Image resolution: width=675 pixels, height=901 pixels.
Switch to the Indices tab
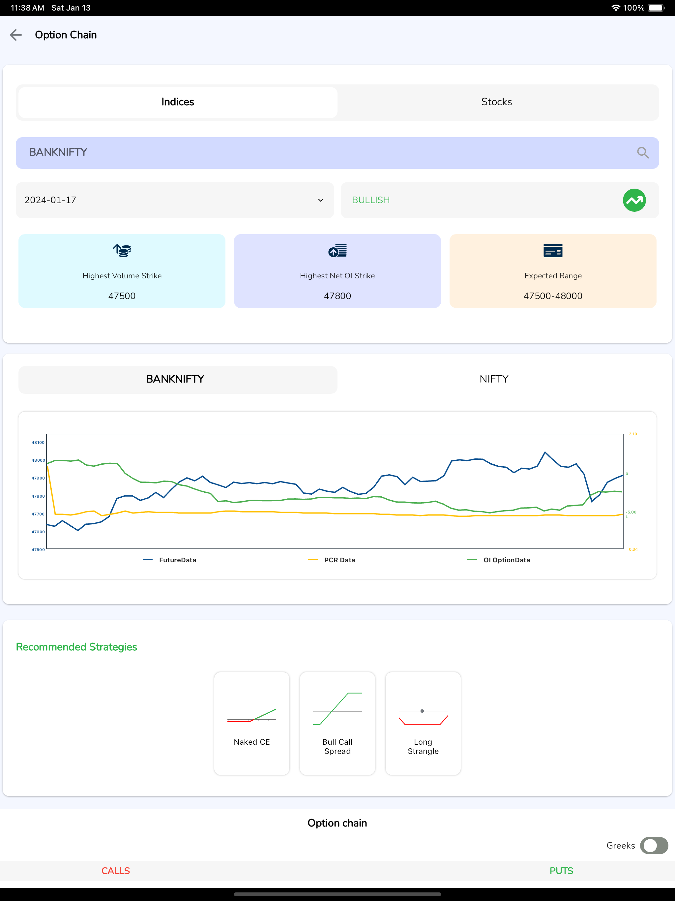click(178, 102)
